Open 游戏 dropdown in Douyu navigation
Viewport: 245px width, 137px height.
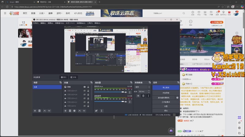pos(59,13)
